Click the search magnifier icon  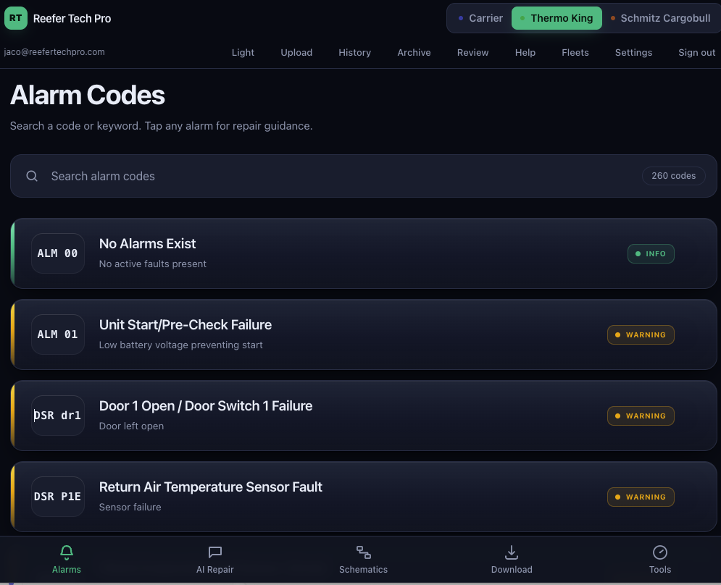[32, 176]
